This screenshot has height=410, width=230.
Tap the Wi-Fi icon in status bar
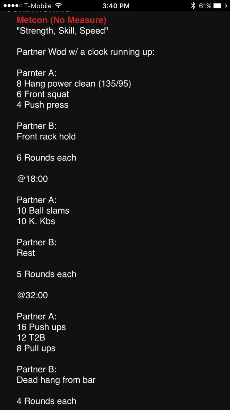click(58, 6)
